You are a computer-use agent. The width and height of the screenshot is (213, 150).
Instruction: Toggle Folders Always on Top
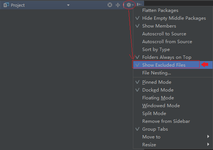[x=173, y=57]
